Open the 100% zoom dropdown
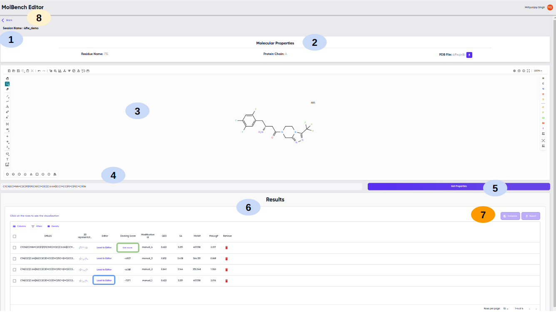Screen dimensions: 556x312 point(538,71)
